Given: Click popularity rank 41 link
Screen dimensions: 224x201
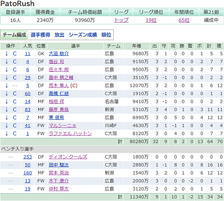Looking at the screenshot, I should (28, 126).
